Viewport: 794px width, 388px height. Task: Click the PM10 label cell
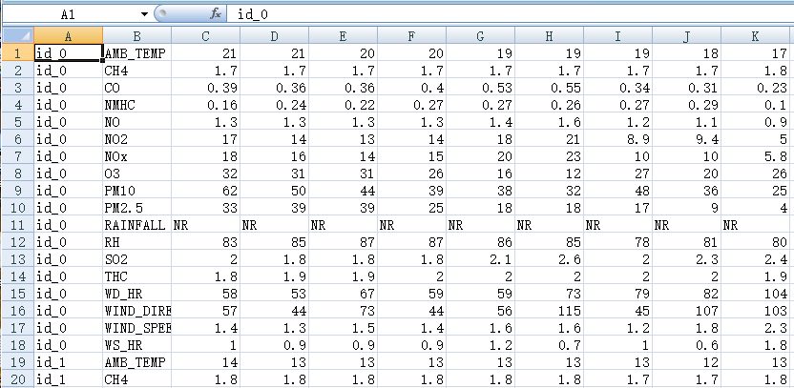pyautogui.click(x=137, y=191)
